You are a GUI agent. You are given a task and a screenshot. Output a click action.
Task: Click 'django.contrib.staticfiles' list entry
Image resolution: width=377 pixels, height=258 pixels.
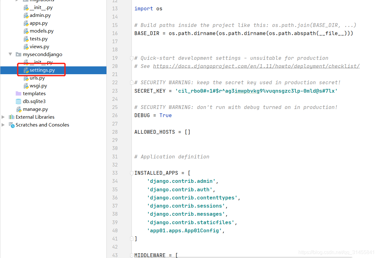190,222
